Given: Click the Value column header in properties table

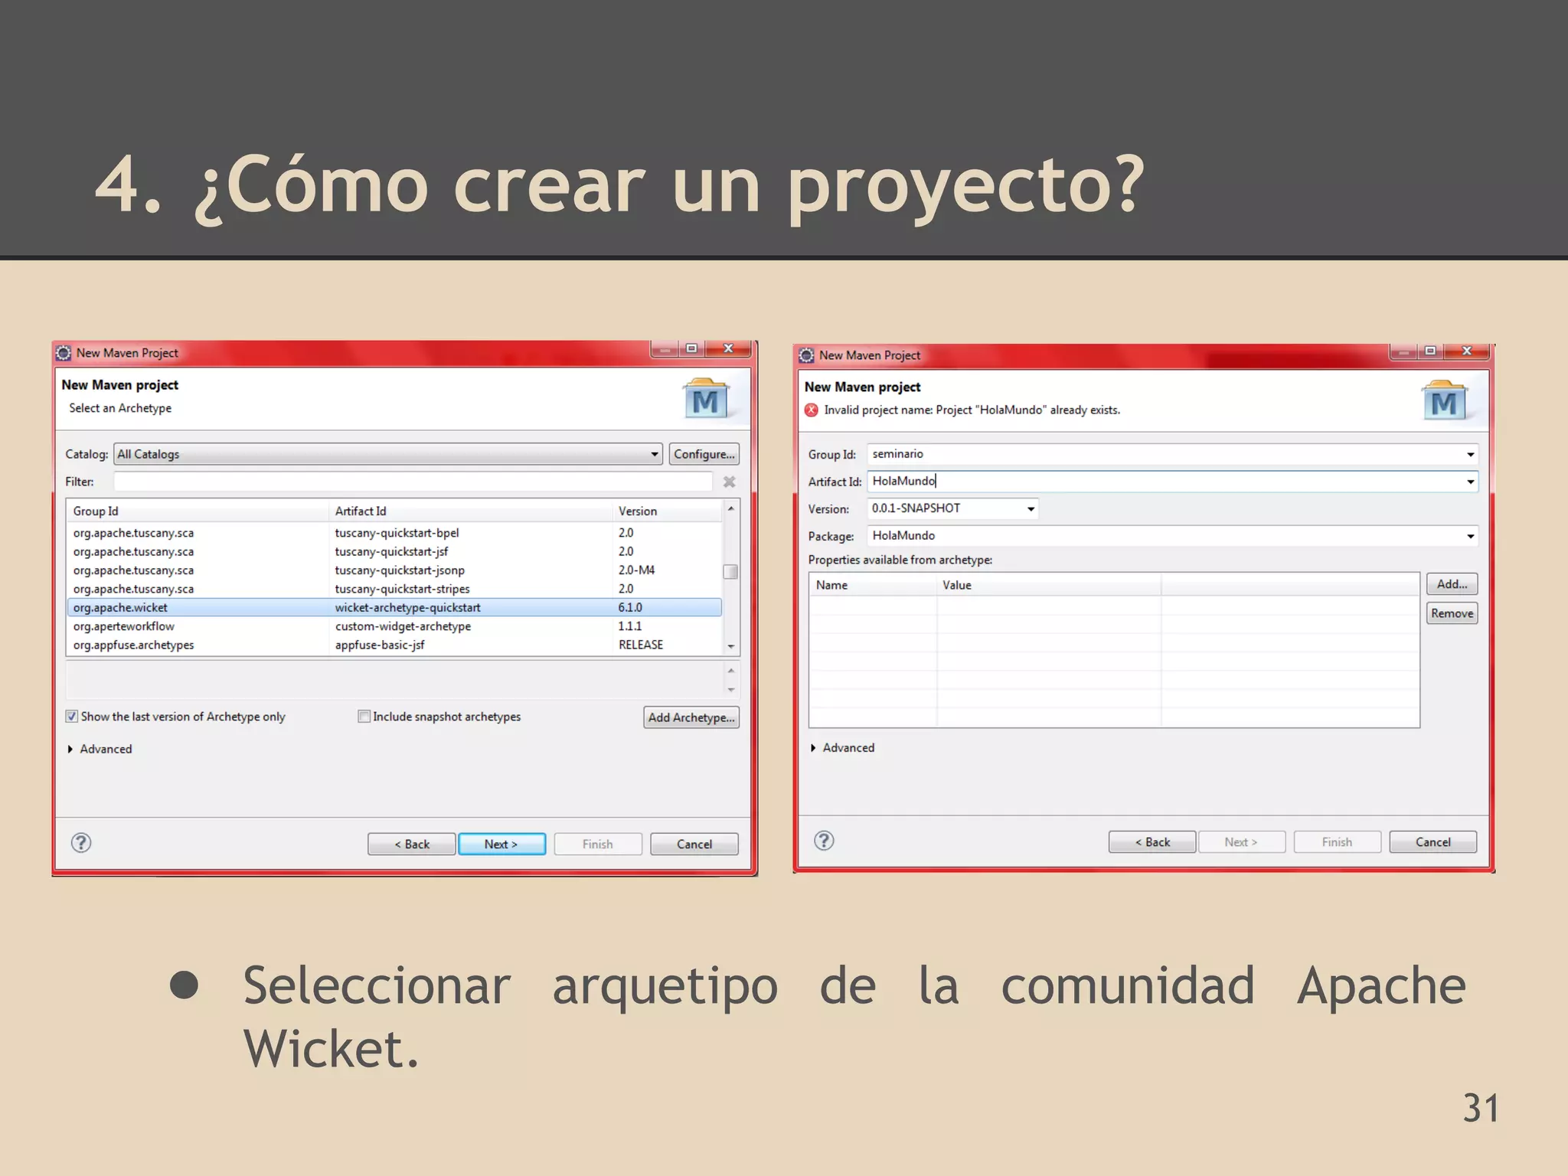Looking at the screenshot, I should [1049, 585].
